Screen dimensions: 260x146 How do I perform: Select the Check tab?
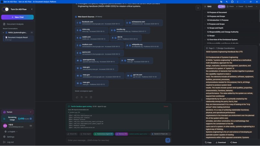tap(230, 6)
